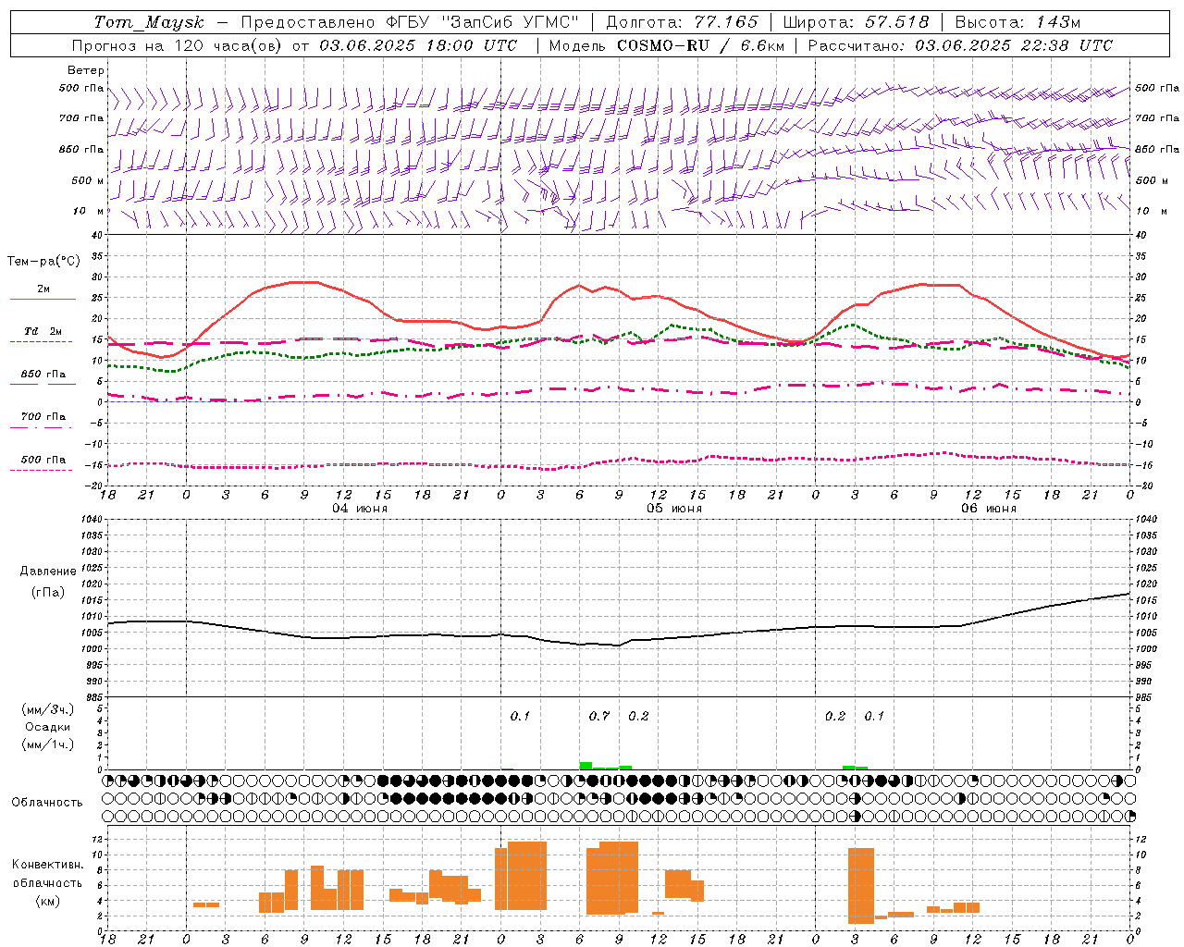
Task: Click the 'Конвективн.' convective cloudiness label
Action: 48,865
